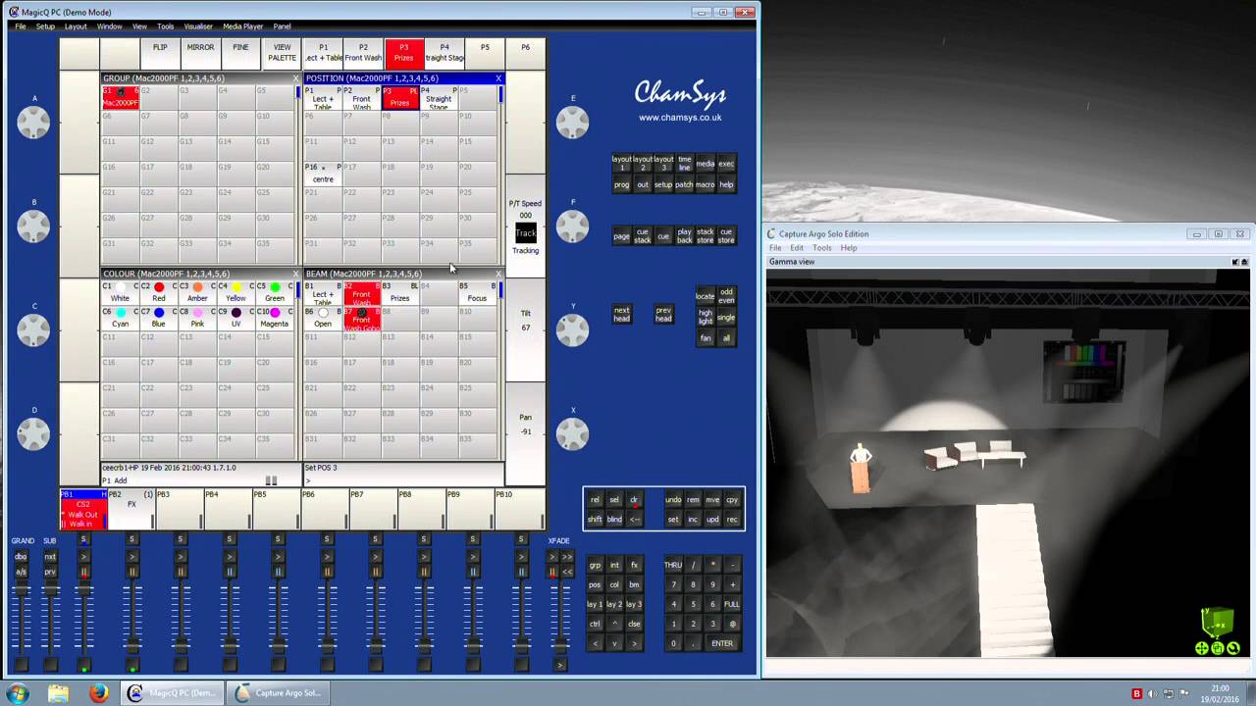The height and width of the screenshot is (706, 1256).
Task: Toggle the highlight button
Action: coord(705,317)
